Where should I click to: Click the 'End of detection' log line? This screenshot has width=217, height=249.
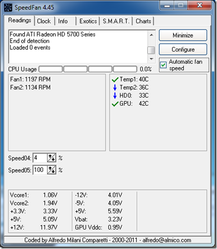point(30,41)
